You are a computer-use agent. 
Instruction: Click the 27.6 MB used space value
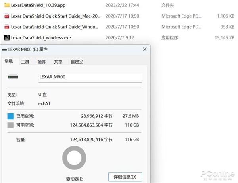131,116
